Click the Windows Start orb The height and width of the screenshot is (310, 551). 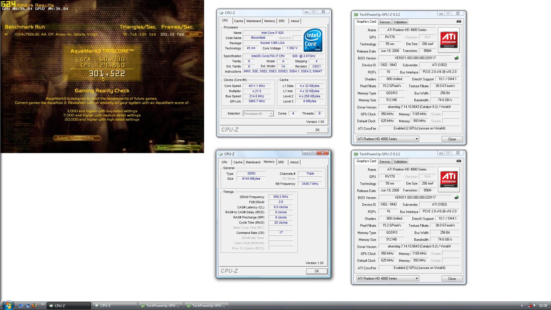[8, 305]
